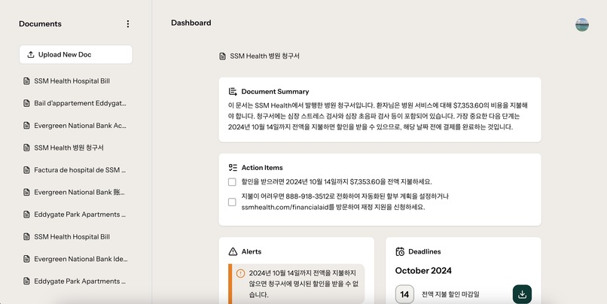This screenshot has height=304, width=607.
Task: Click the October 2024 month heading
Action: [x=423, y=271]
